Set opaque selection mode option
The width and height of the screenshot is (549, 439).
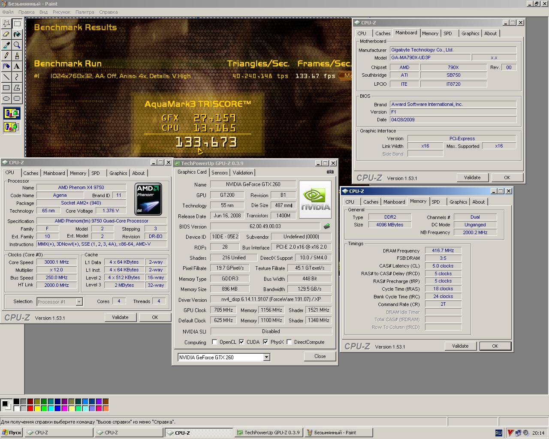coord(12,114)
